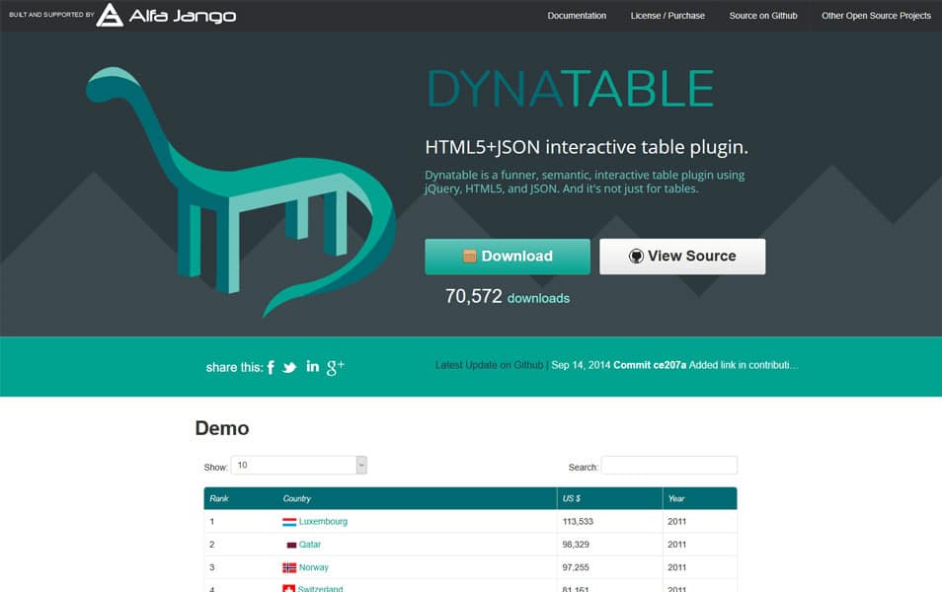Open the Norway country link

pos(314,566)
